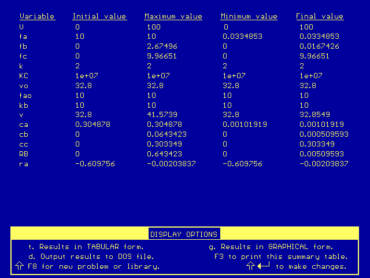Select the 'KC' variable row label
Screen dimensions: 370x278
(x=23, y=75)
